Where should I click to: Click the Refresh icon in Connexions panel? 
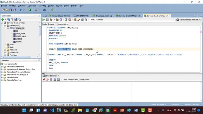[9, 20]
